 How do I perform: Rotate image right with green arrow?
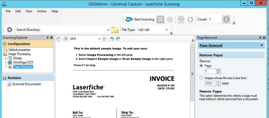[x=118, y=39]
